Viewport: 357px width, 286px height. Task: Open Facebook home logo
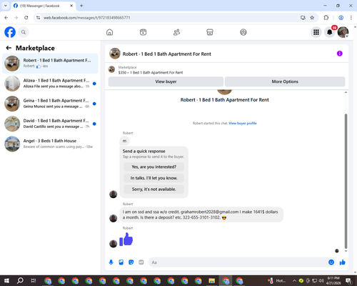(10, 32)
